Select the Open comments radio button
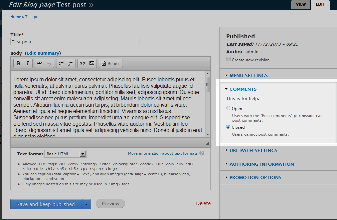This screenshot has height=220, width=337. [x=228, y=108]
